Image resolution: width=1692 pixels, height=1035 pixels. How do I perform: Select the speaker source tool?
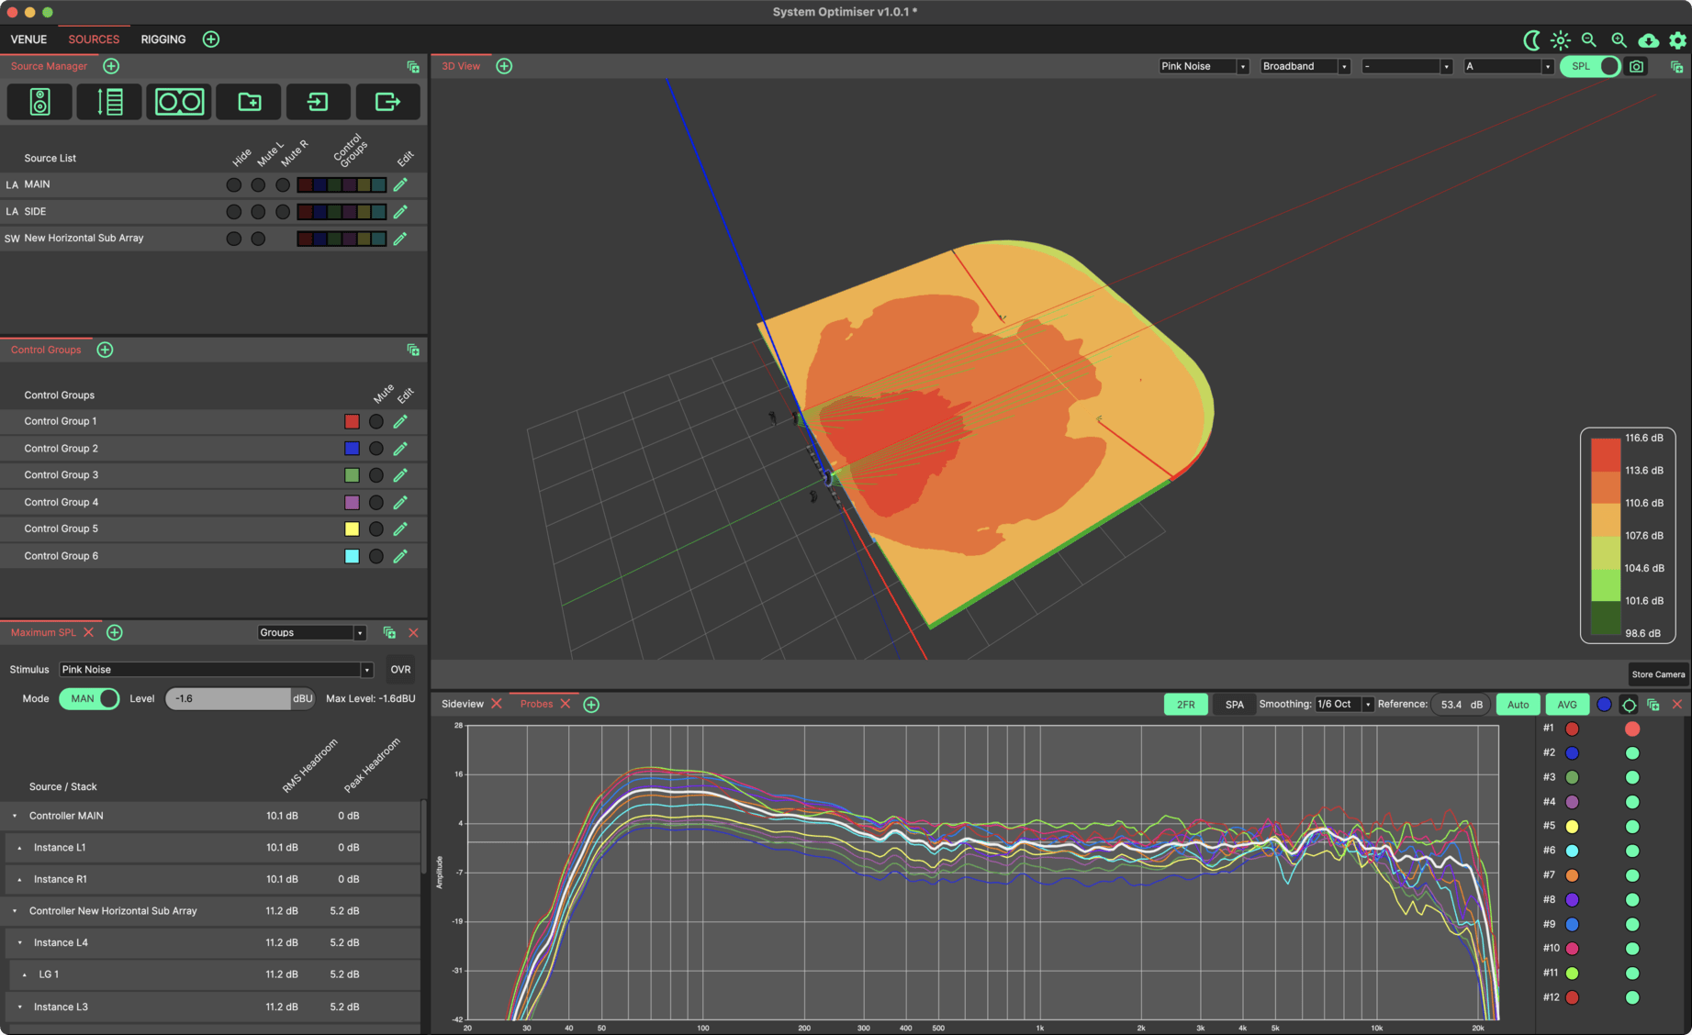(39, 101)
